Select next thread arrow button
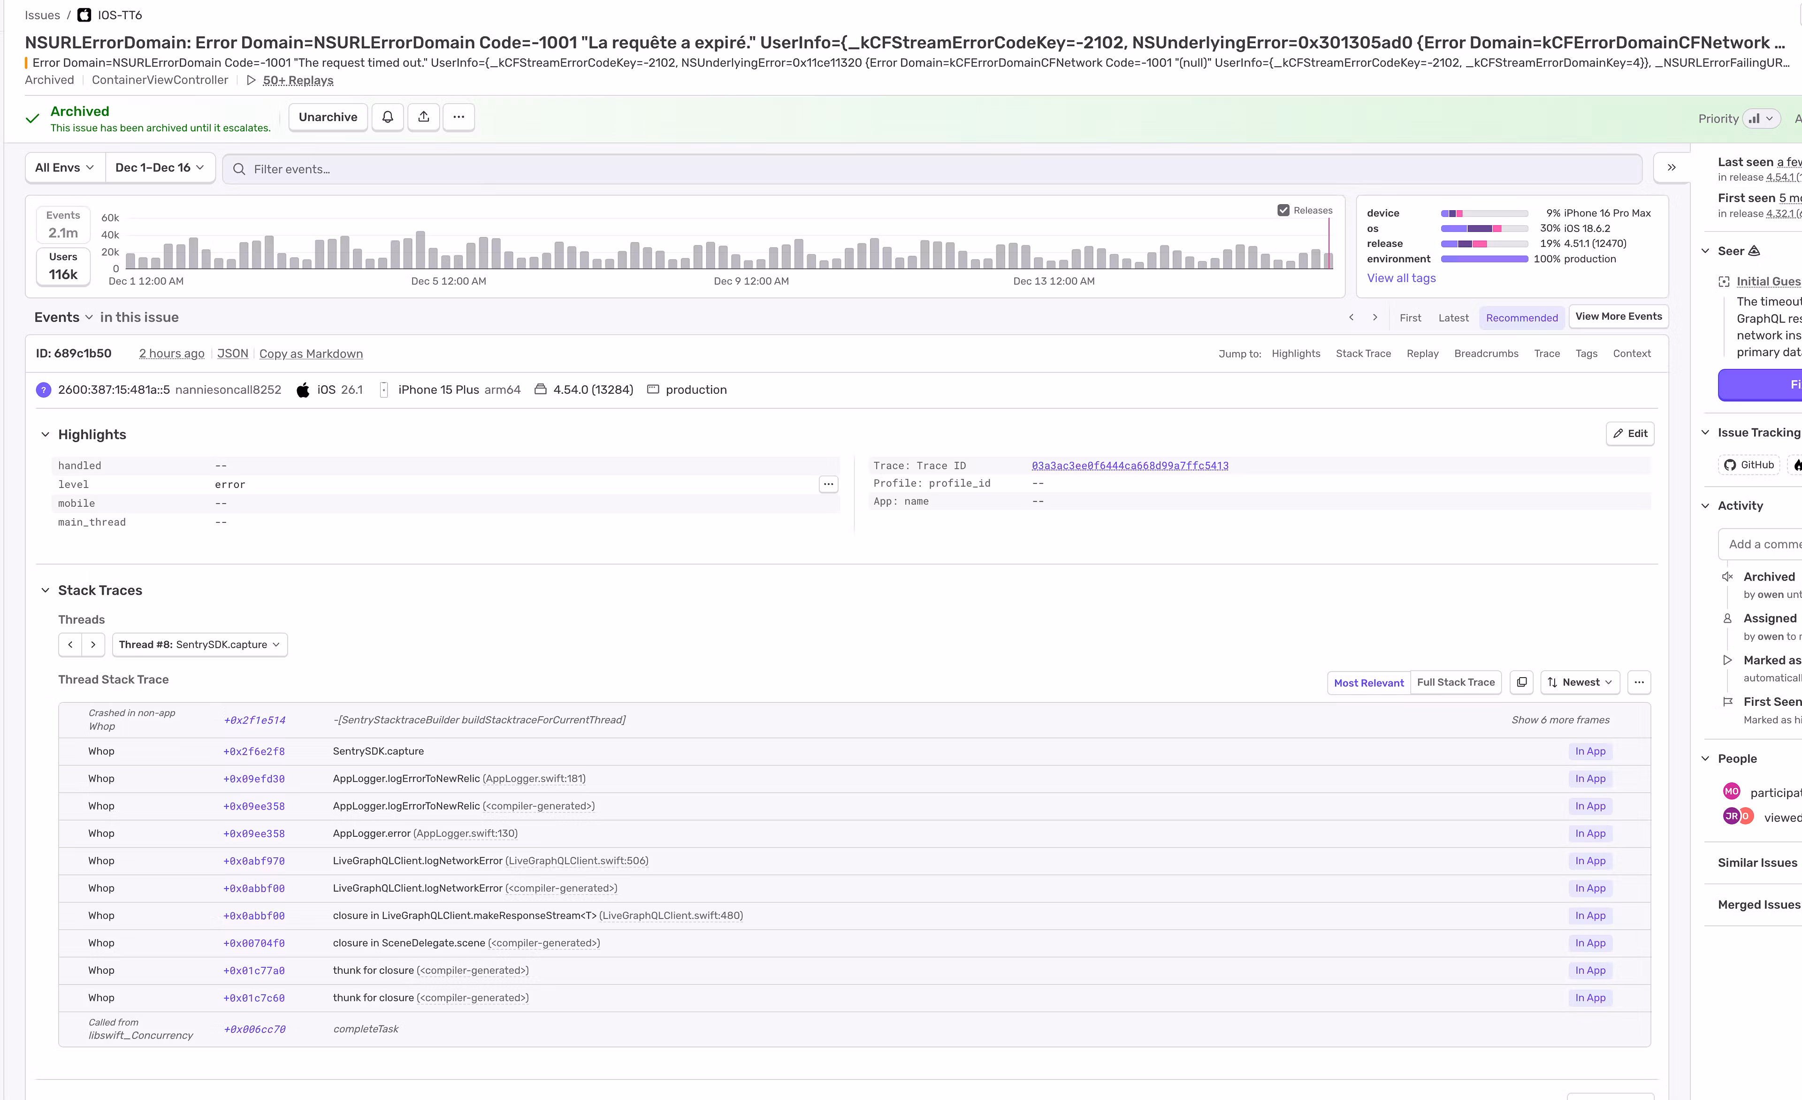 point(93,644)
